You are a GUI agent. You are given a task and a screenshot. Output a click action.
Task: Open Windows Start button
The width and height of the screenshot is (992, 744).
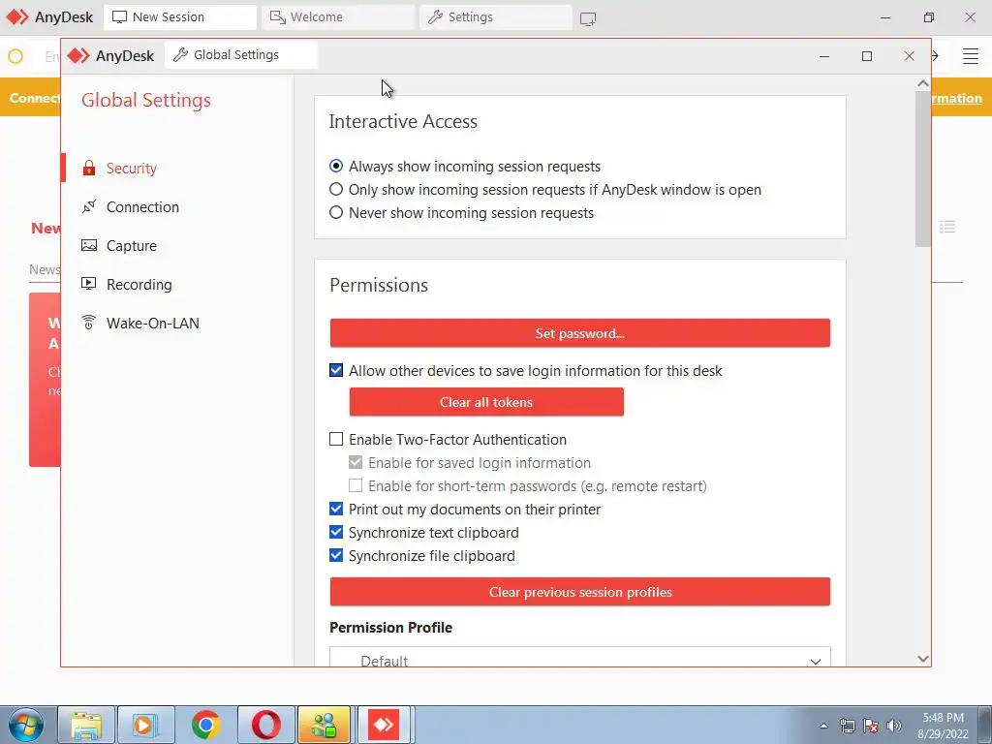coord(25,725)
